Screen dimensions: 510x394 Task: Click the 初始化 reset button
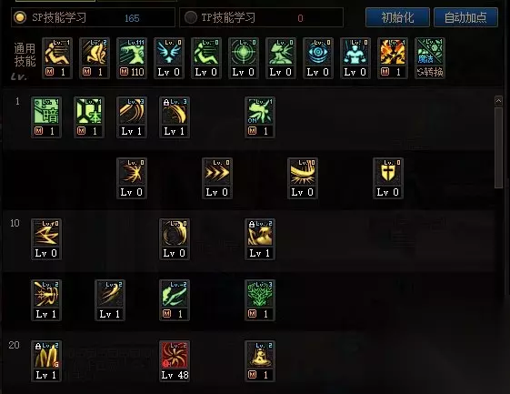click(x=397, y=17)
